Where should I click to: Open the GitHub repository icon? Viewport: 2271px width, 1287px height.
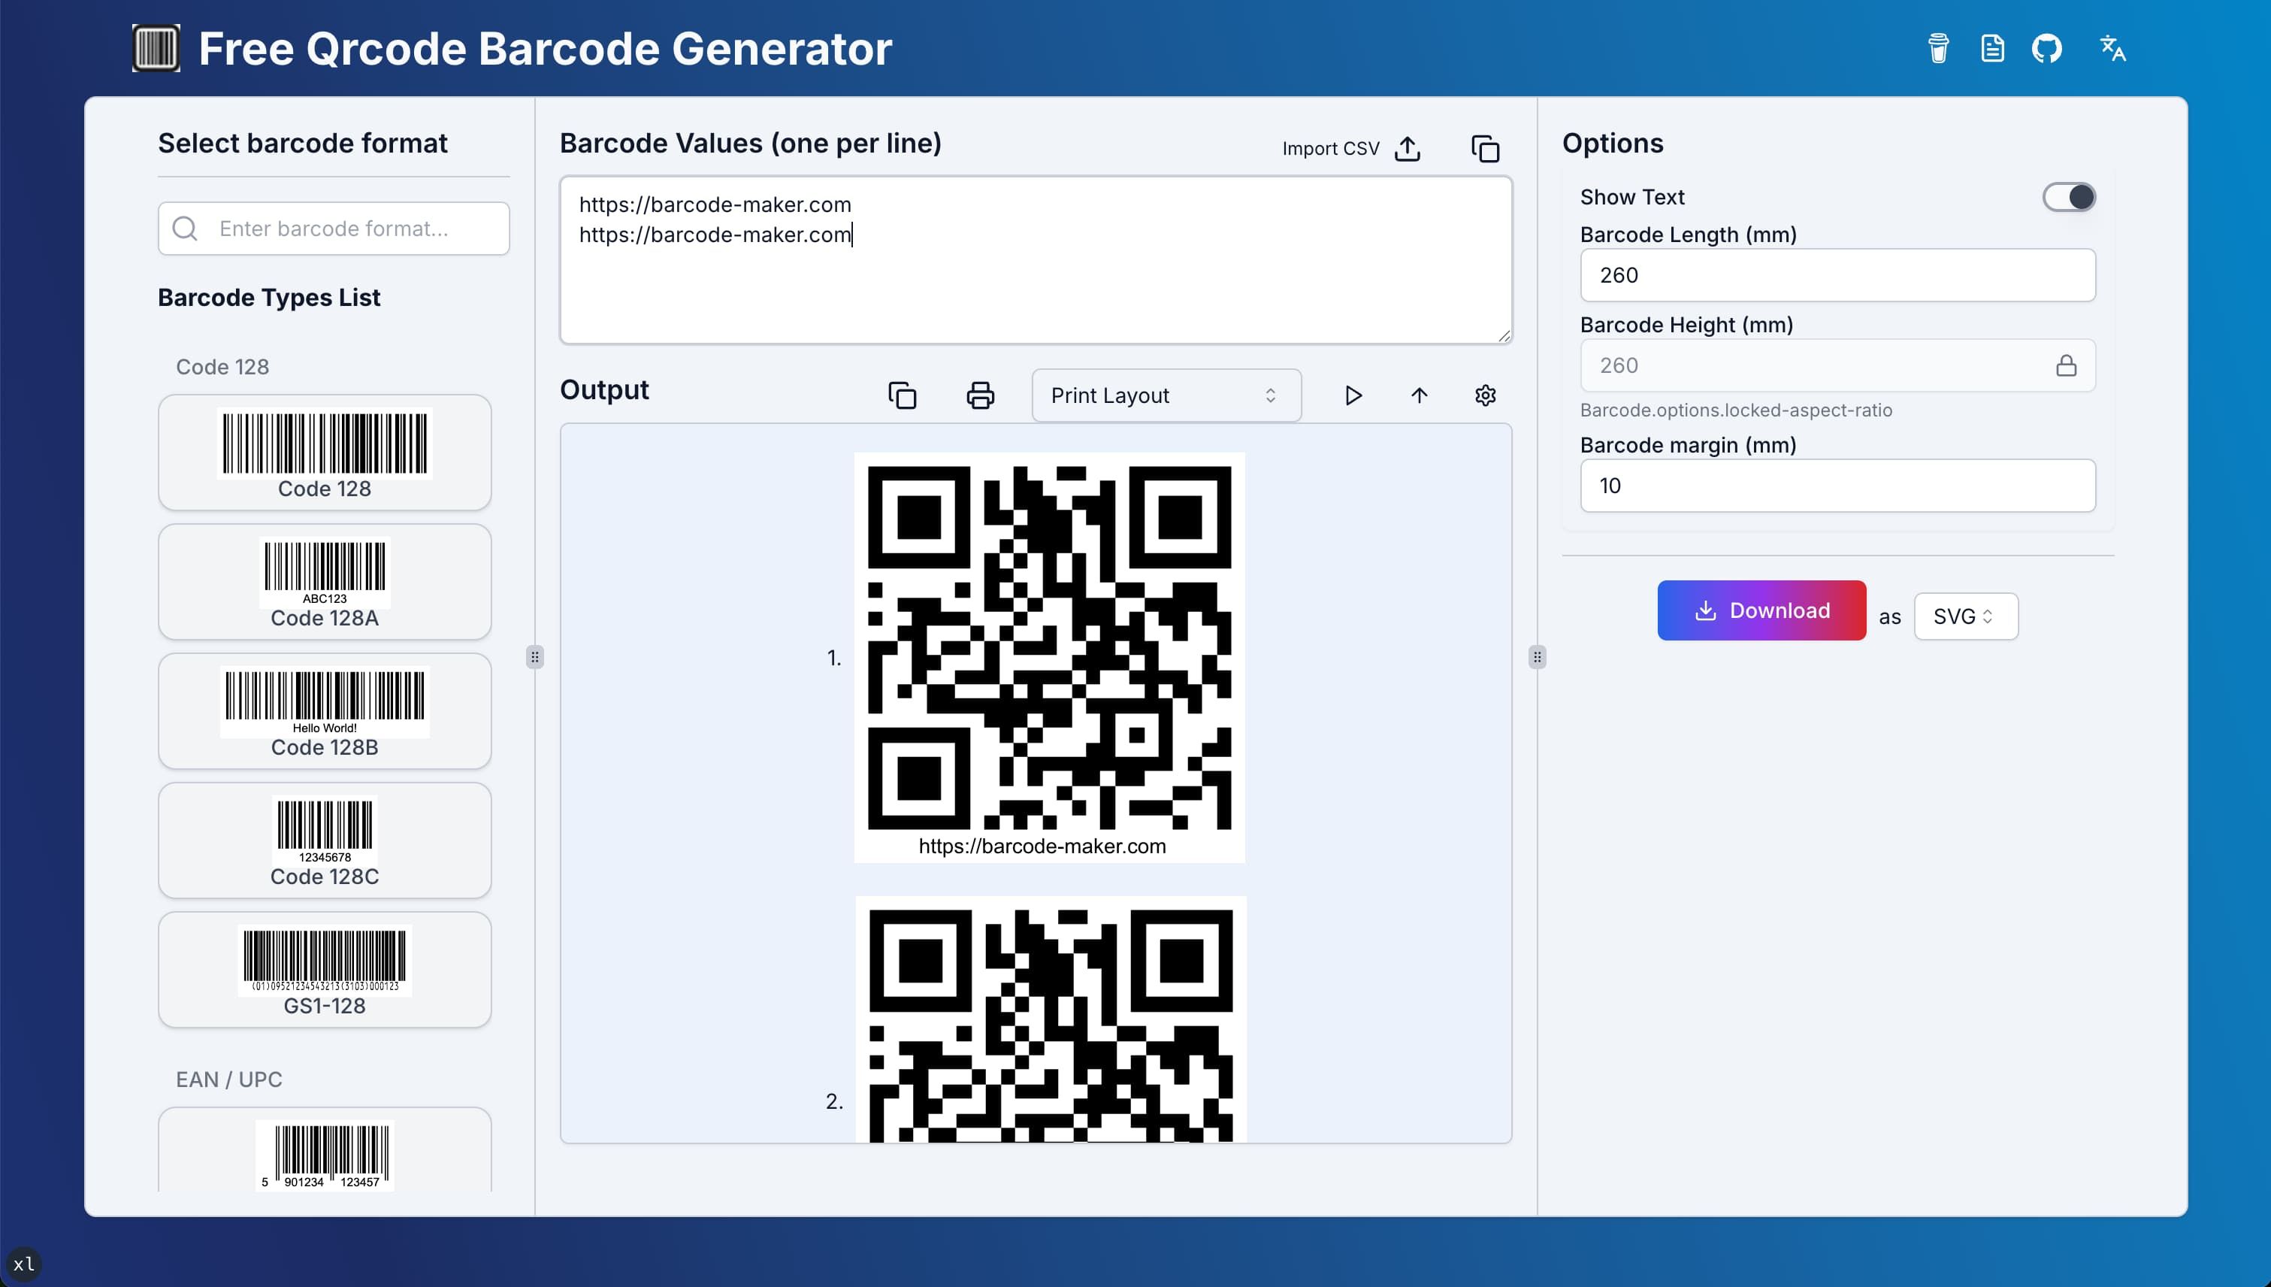[x=2046, y=47]
